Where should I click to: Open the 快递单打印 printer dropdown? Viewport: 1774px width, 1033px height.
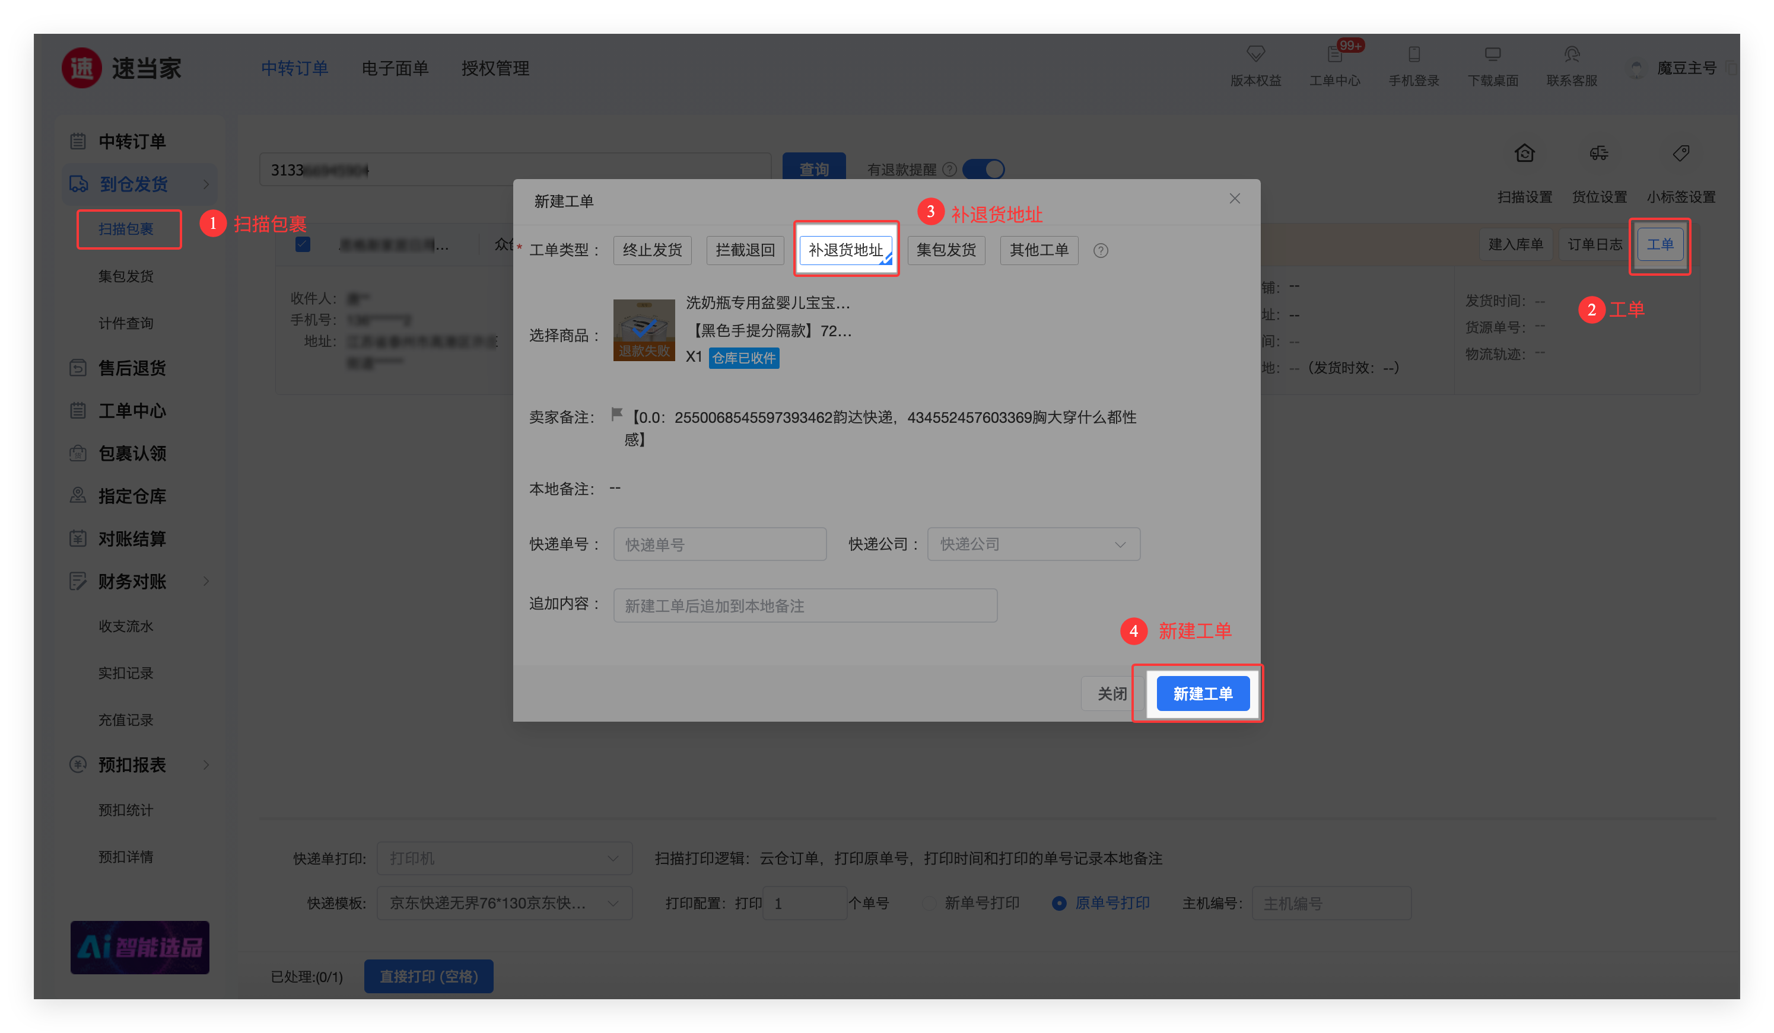tap(504, 858)
